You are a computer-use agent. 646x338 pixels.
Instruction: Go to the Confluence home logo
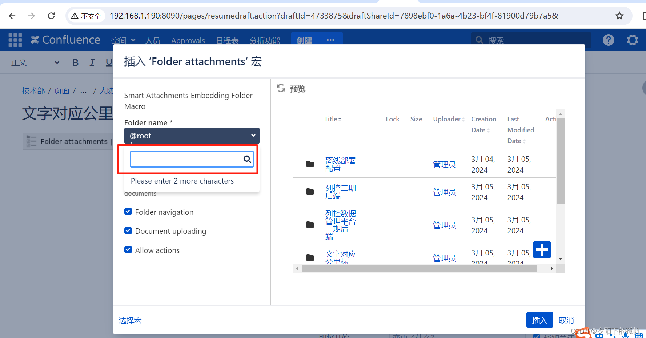(x=65, y=40)
